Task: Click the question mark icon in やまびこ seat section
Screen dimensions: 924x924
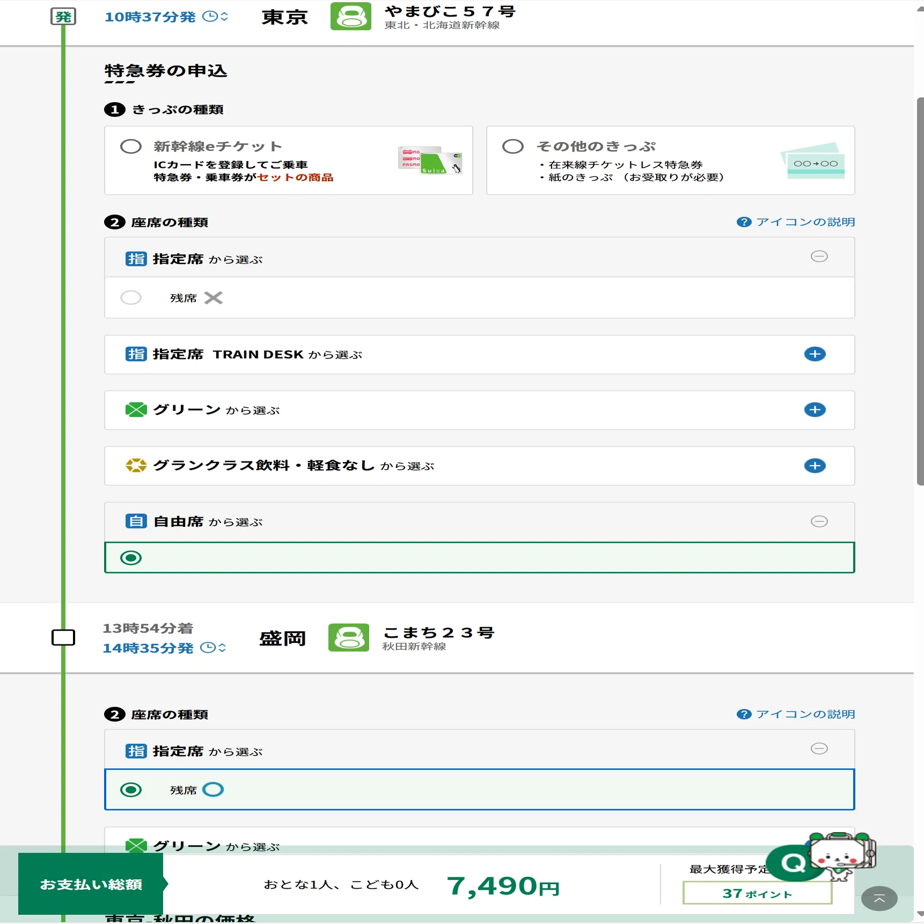Action: pyautogui.click(x=744, y=222)
